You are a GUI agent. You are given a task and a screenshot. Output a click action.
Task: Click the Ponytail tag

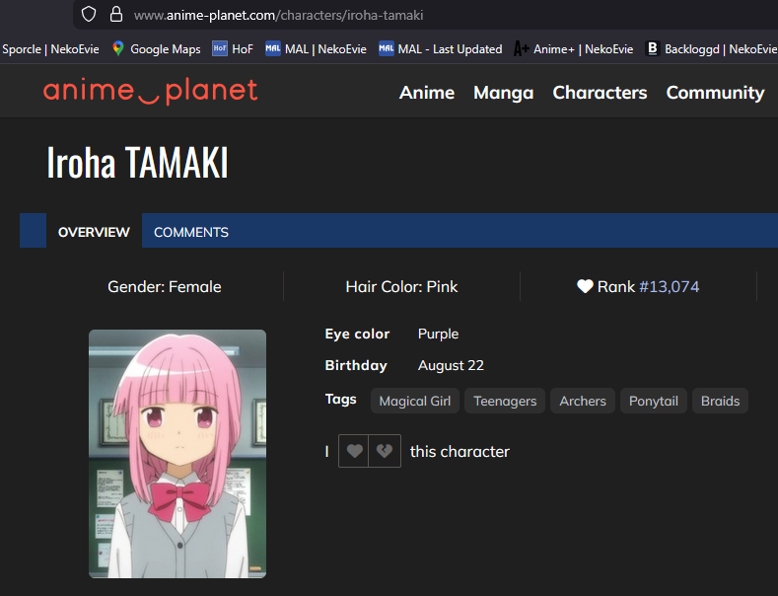(654, 401)
